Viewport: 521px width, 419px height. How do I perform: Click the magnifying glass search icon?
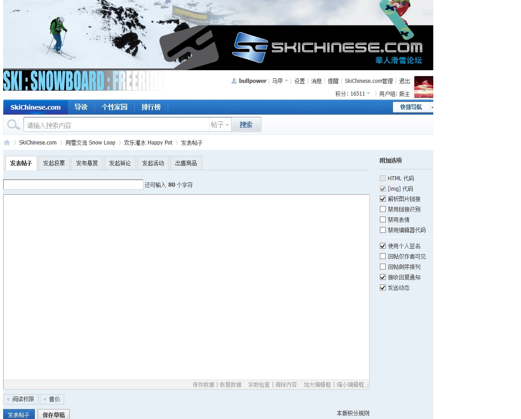coord(14,125)
